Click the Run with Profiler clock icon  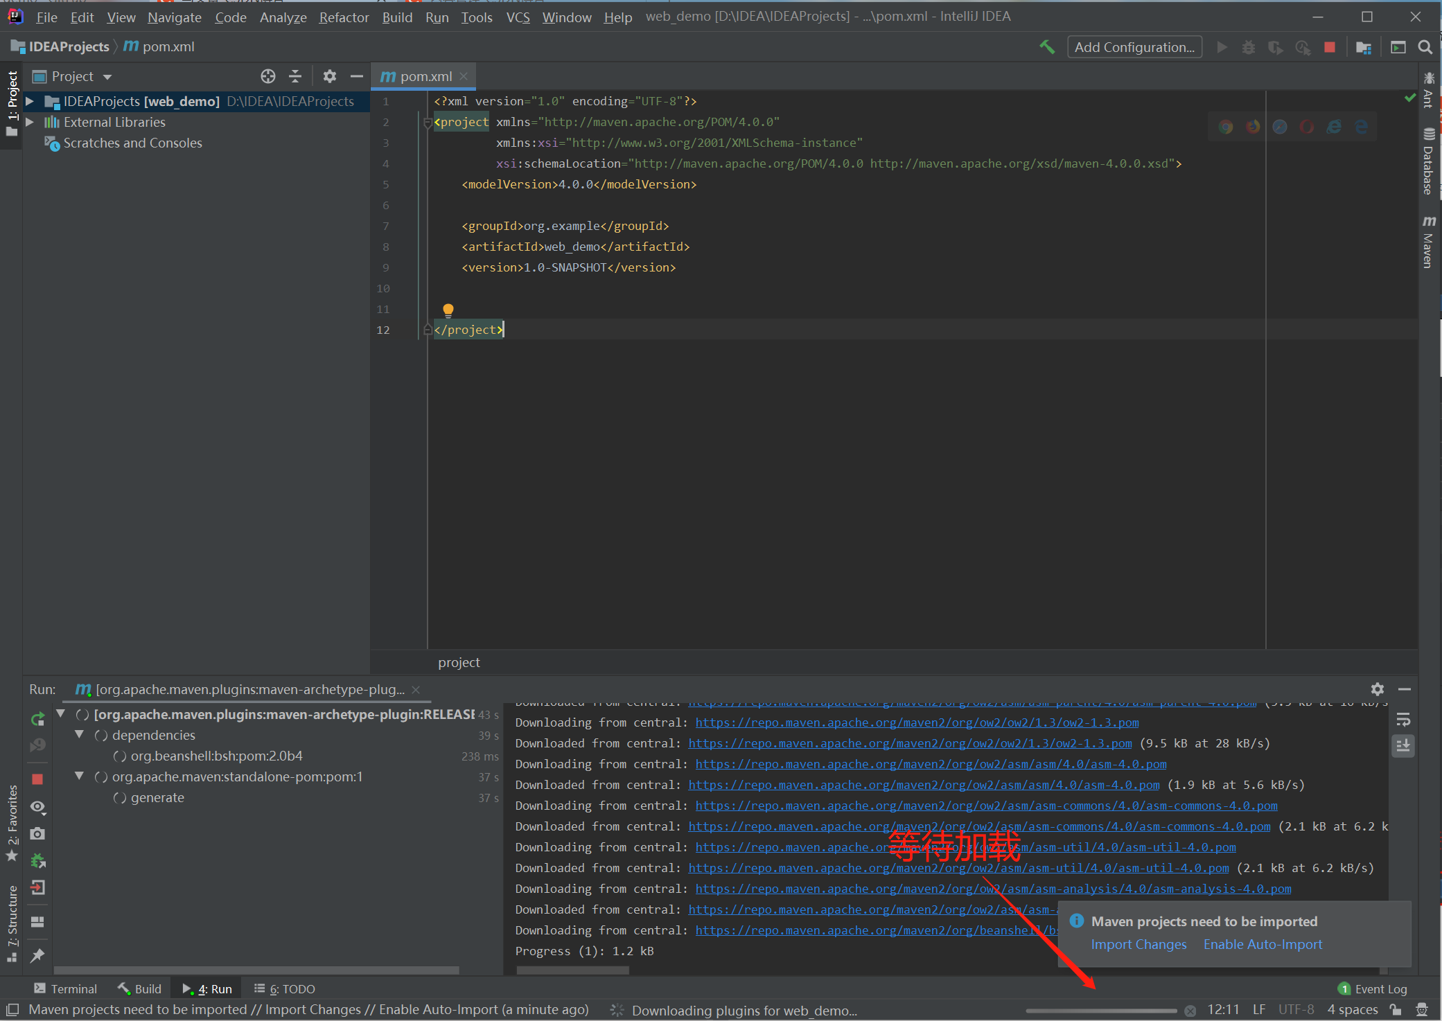pos(1303,47)
